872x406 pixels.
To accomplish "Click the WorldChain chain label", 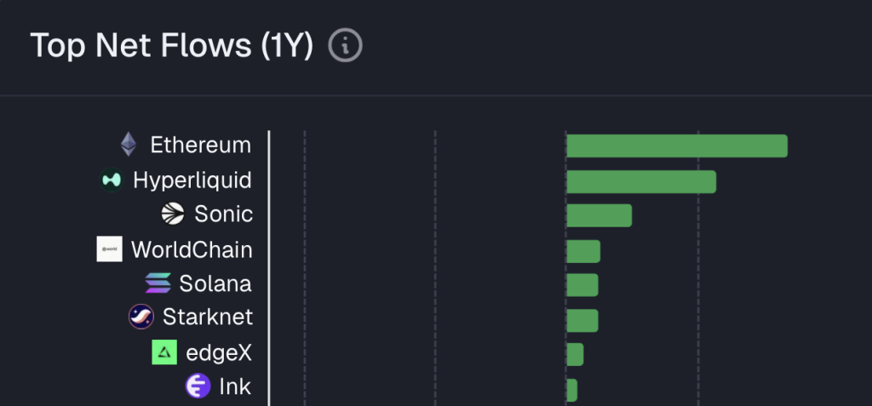I will 192,249.
